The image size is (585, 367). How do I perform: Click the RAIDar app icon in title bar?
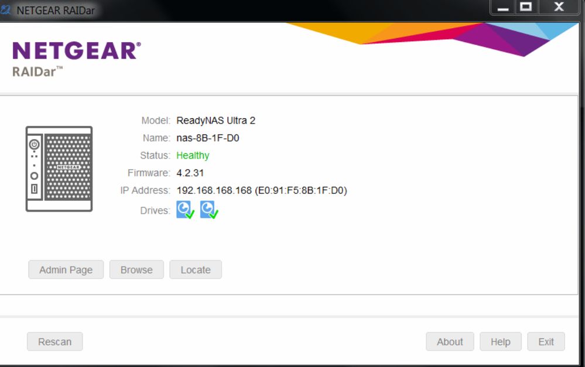tap(5, 10)
